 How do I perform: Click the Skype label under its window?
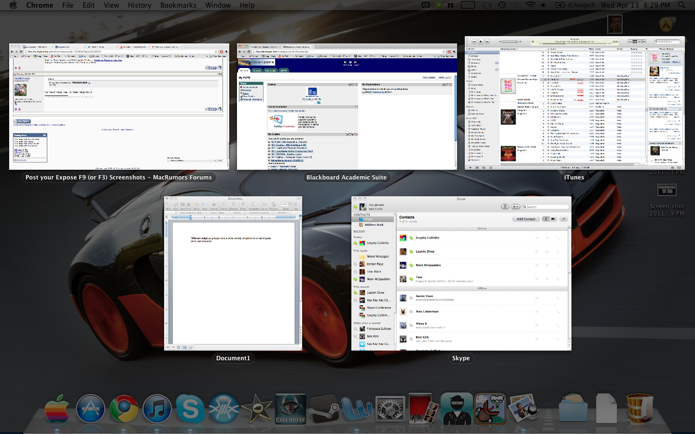[x=461, y=358]
